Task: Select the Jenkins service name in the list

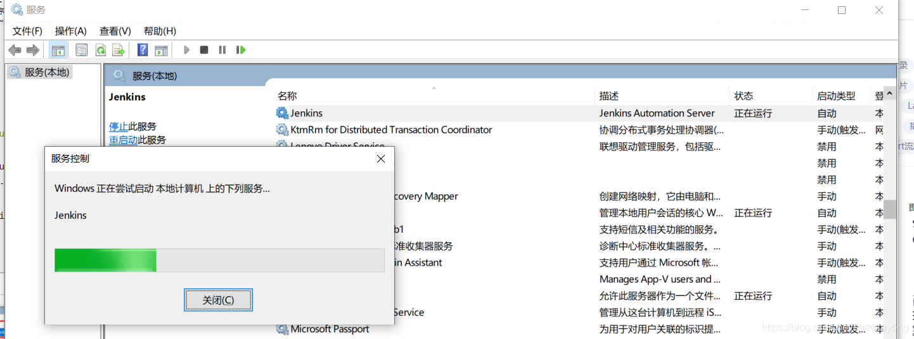Action: point(306,113)
